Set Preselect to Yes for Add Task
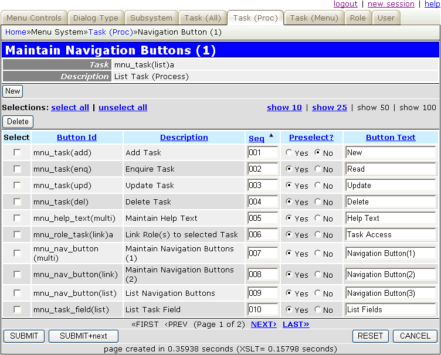The height and width of the screenshot is (355, 441). (289, 152)
